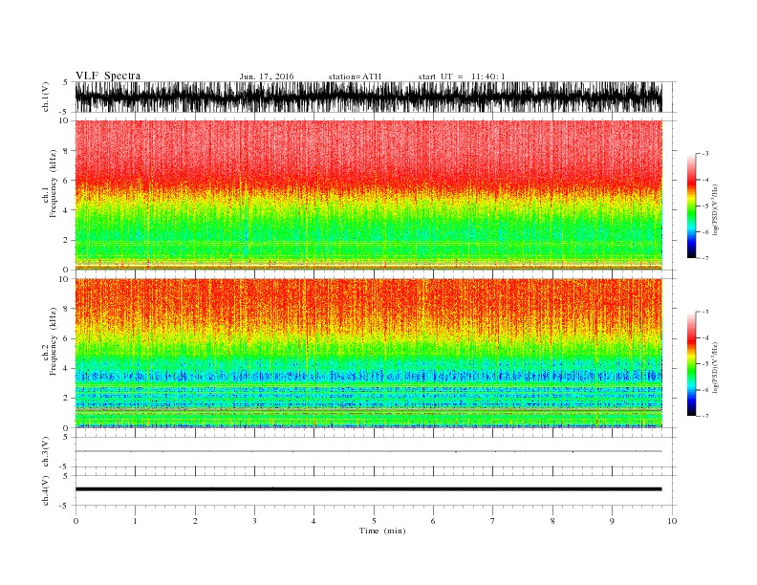The image size is (757, 585).
Task: Select the "ch.3(V)" axis label
Action: click(x=46, y=452)
